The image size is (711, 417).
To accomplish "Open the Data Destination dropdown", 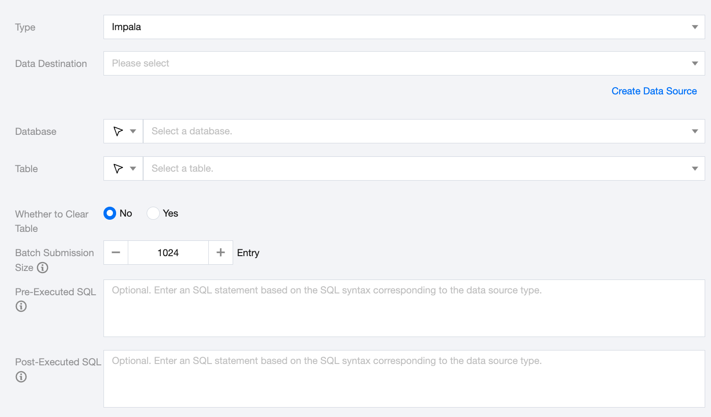I will click(x=404, y=63).
